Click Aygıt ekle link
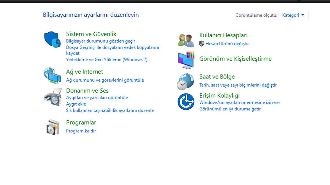 point(76,104)
